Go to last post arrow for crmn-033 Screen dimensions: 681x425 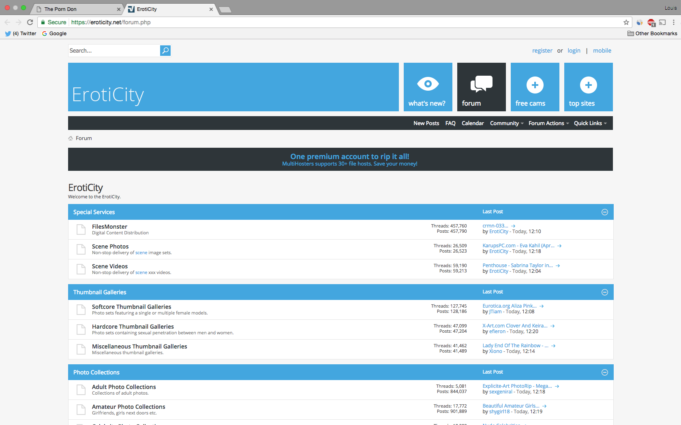click(513, 226)
